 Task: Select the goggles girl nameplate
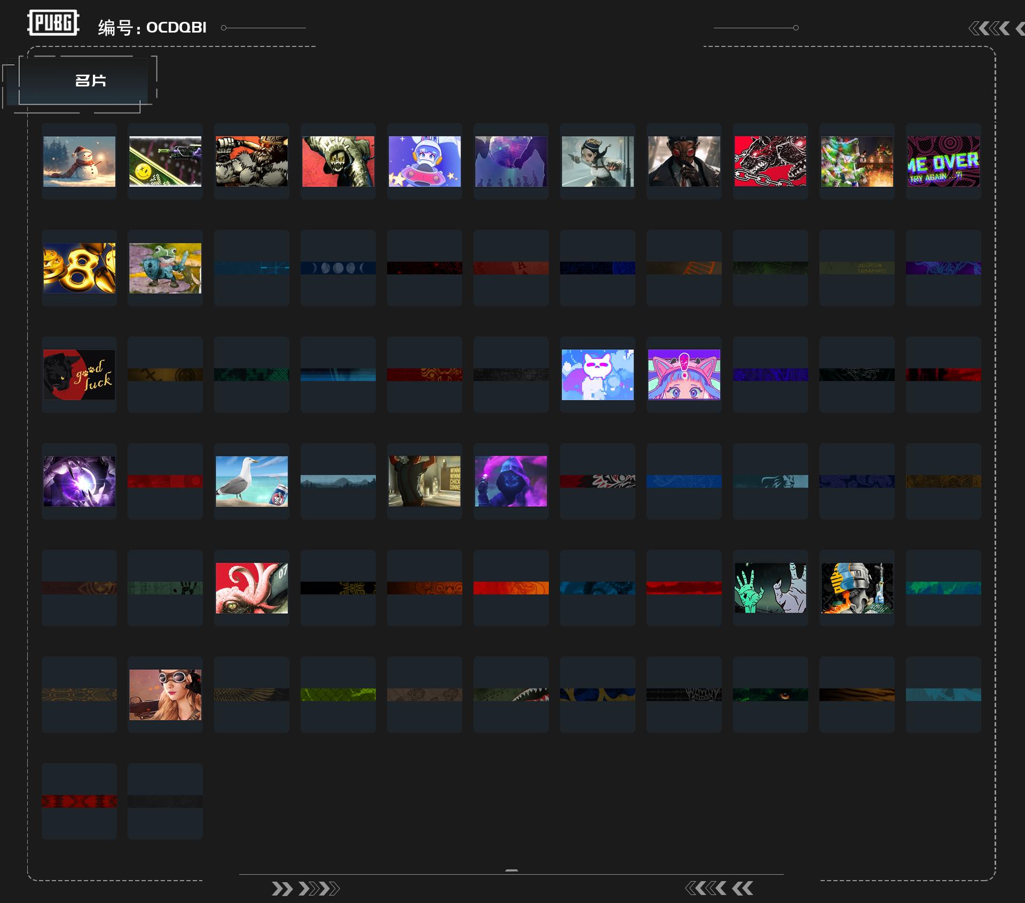165,694
